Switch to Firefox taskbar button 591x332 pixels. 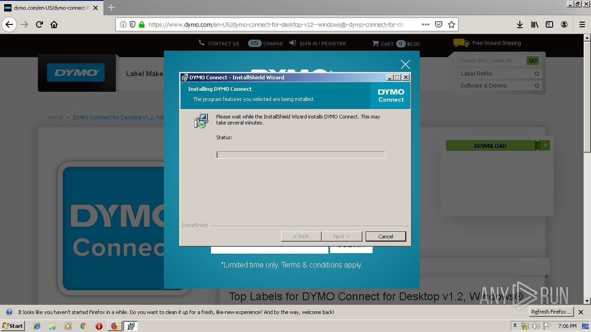[115, 326]
